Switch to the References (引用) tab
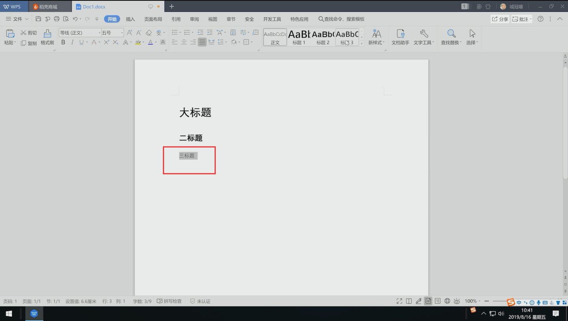The width and height of the screenshot is (568, 321). (x=176, y=19)
